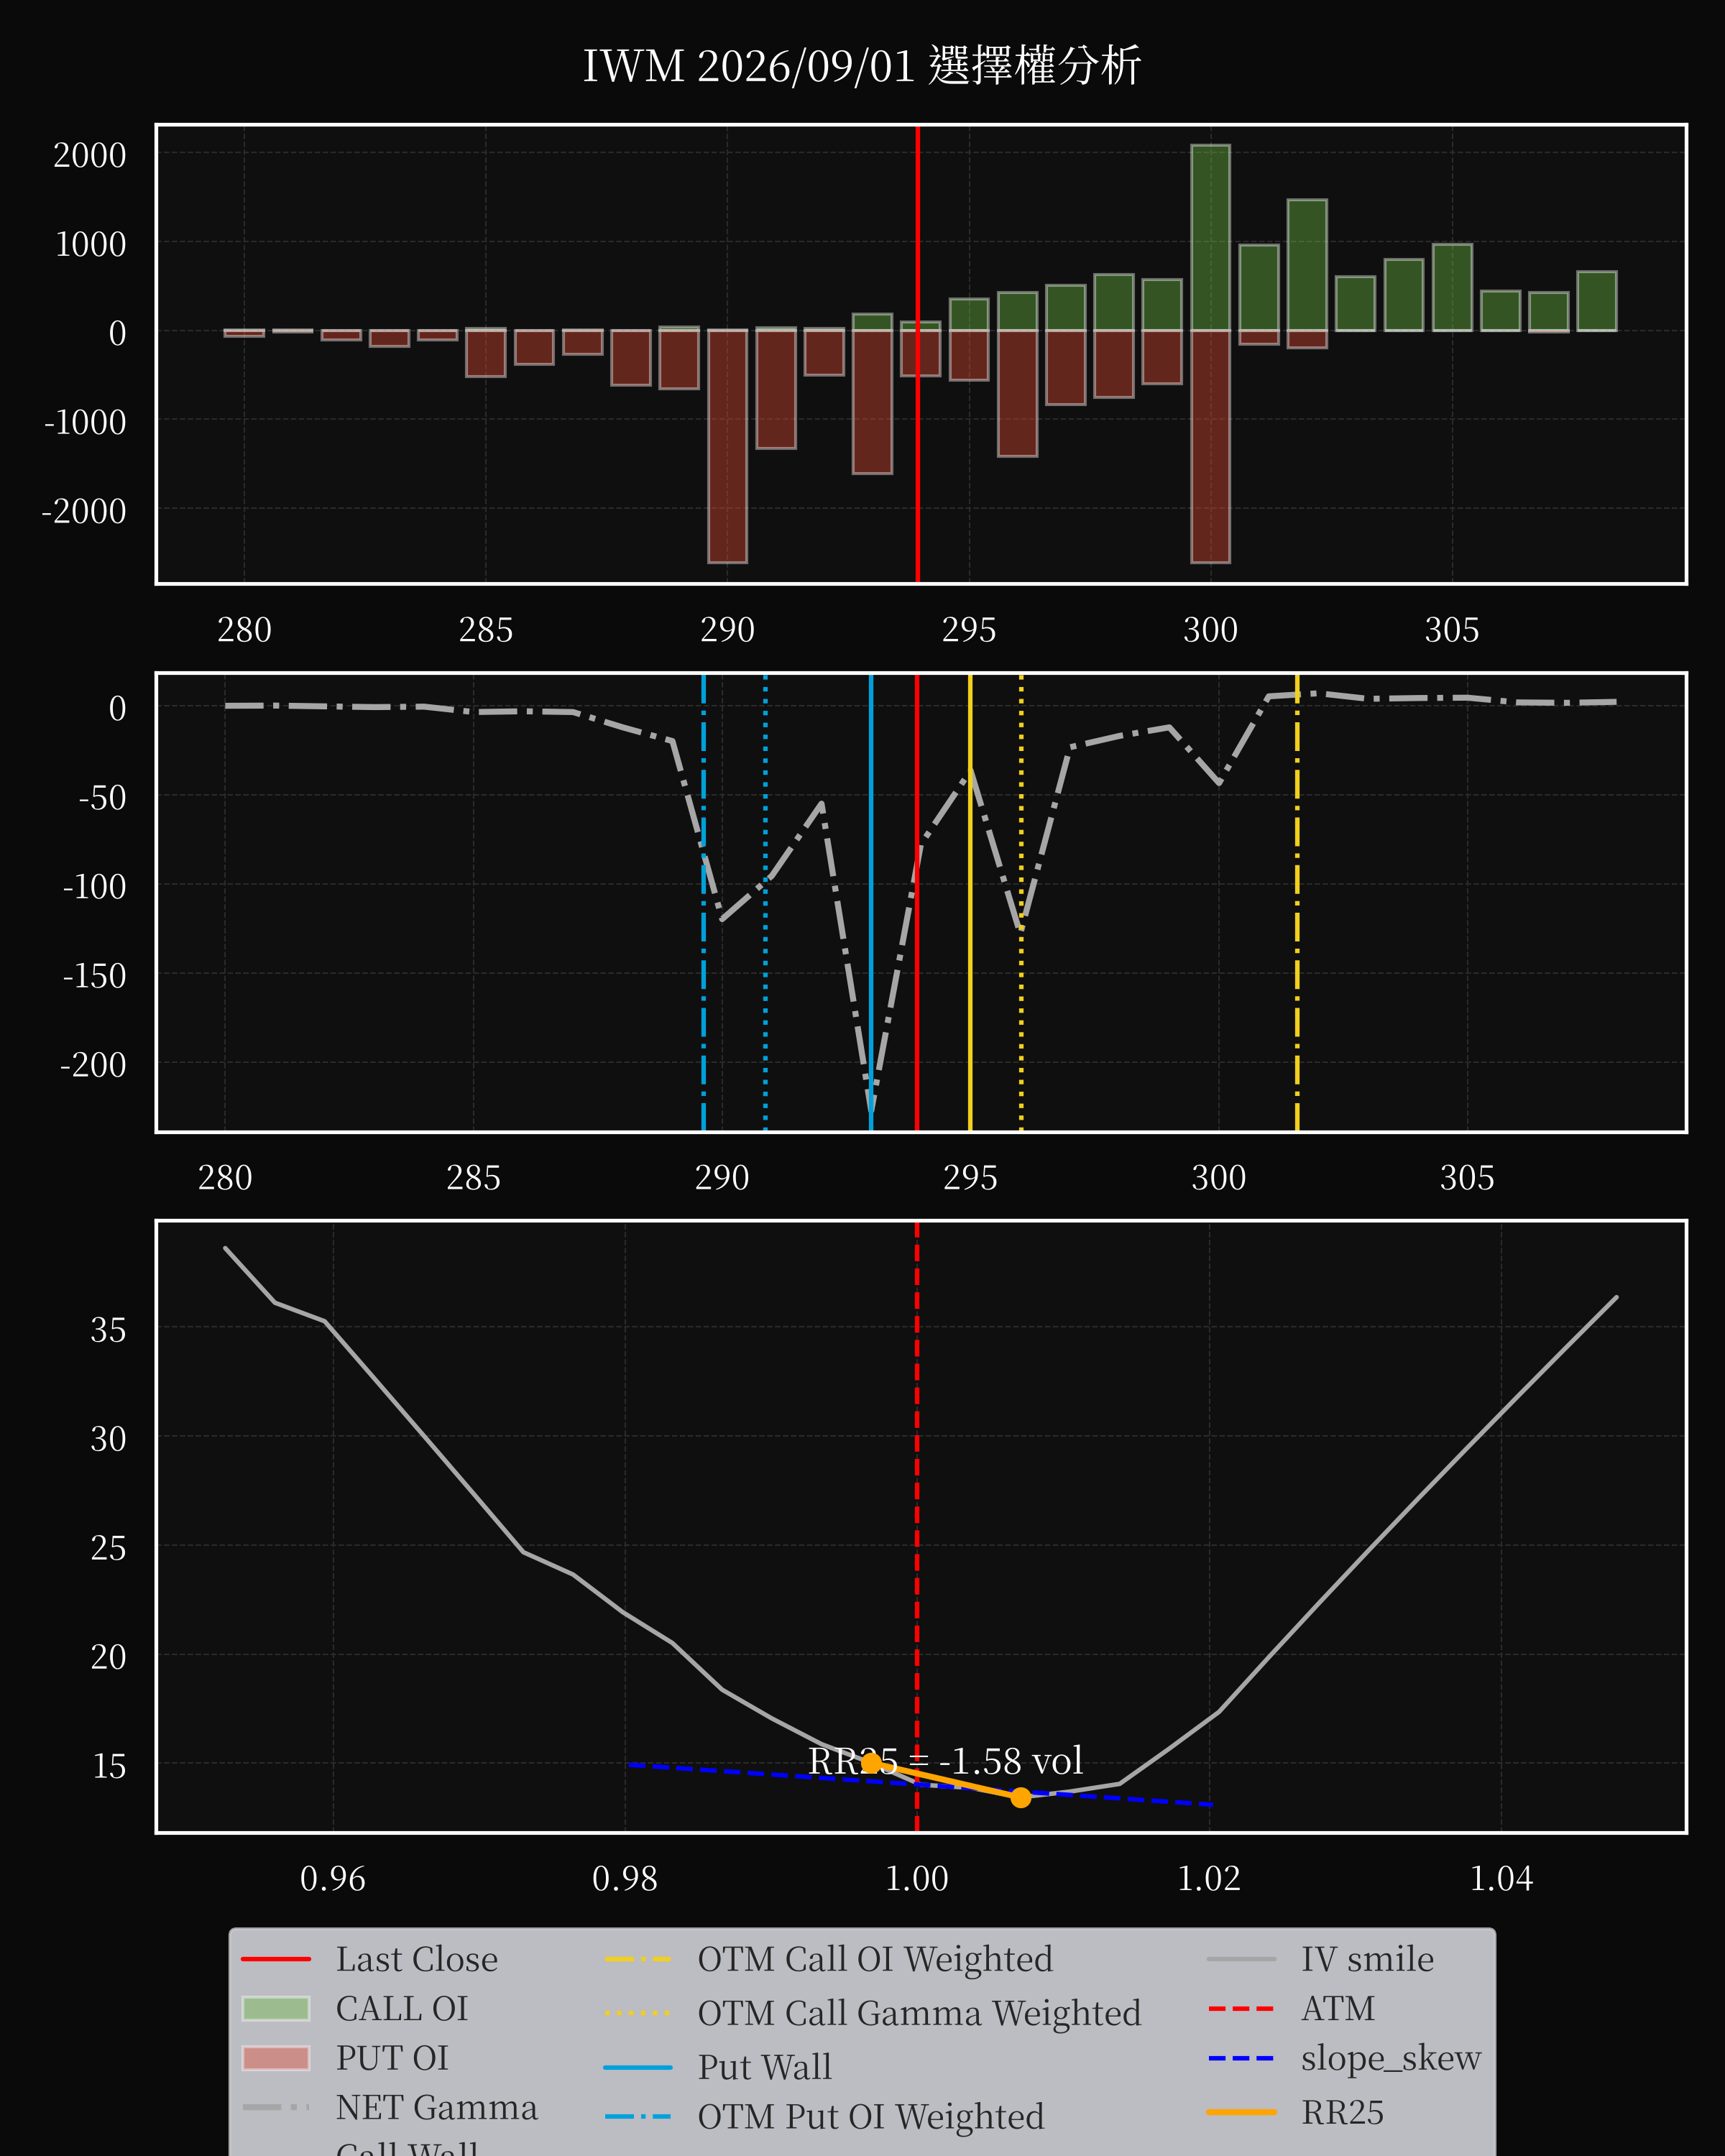
Task: Click the "15" y-axis label on IV chart
Action: pos(108,1766)
